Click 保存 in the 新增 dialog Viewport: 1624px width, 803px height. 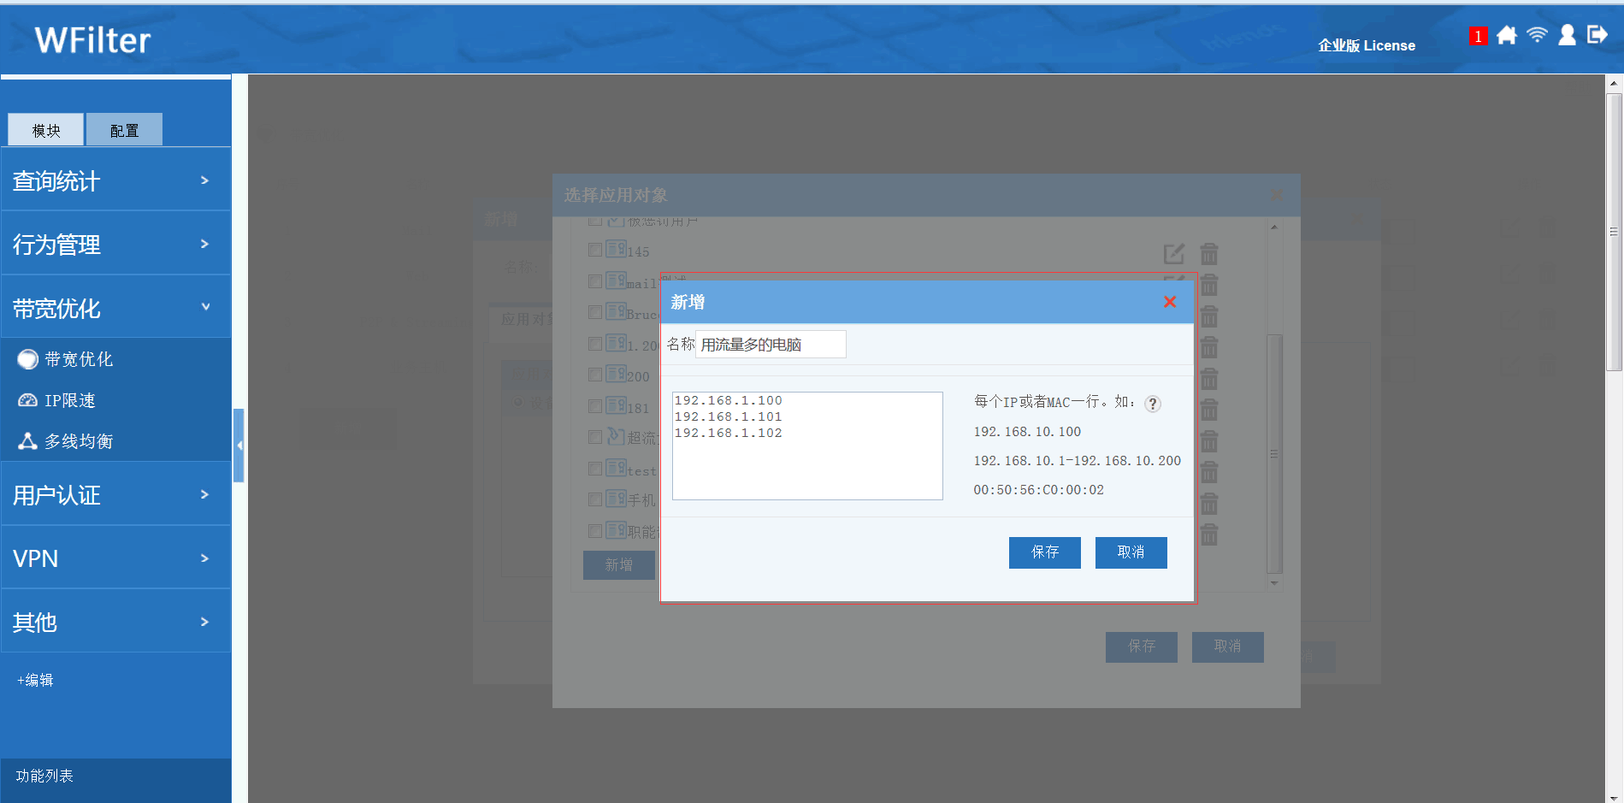coord(1044,552)
